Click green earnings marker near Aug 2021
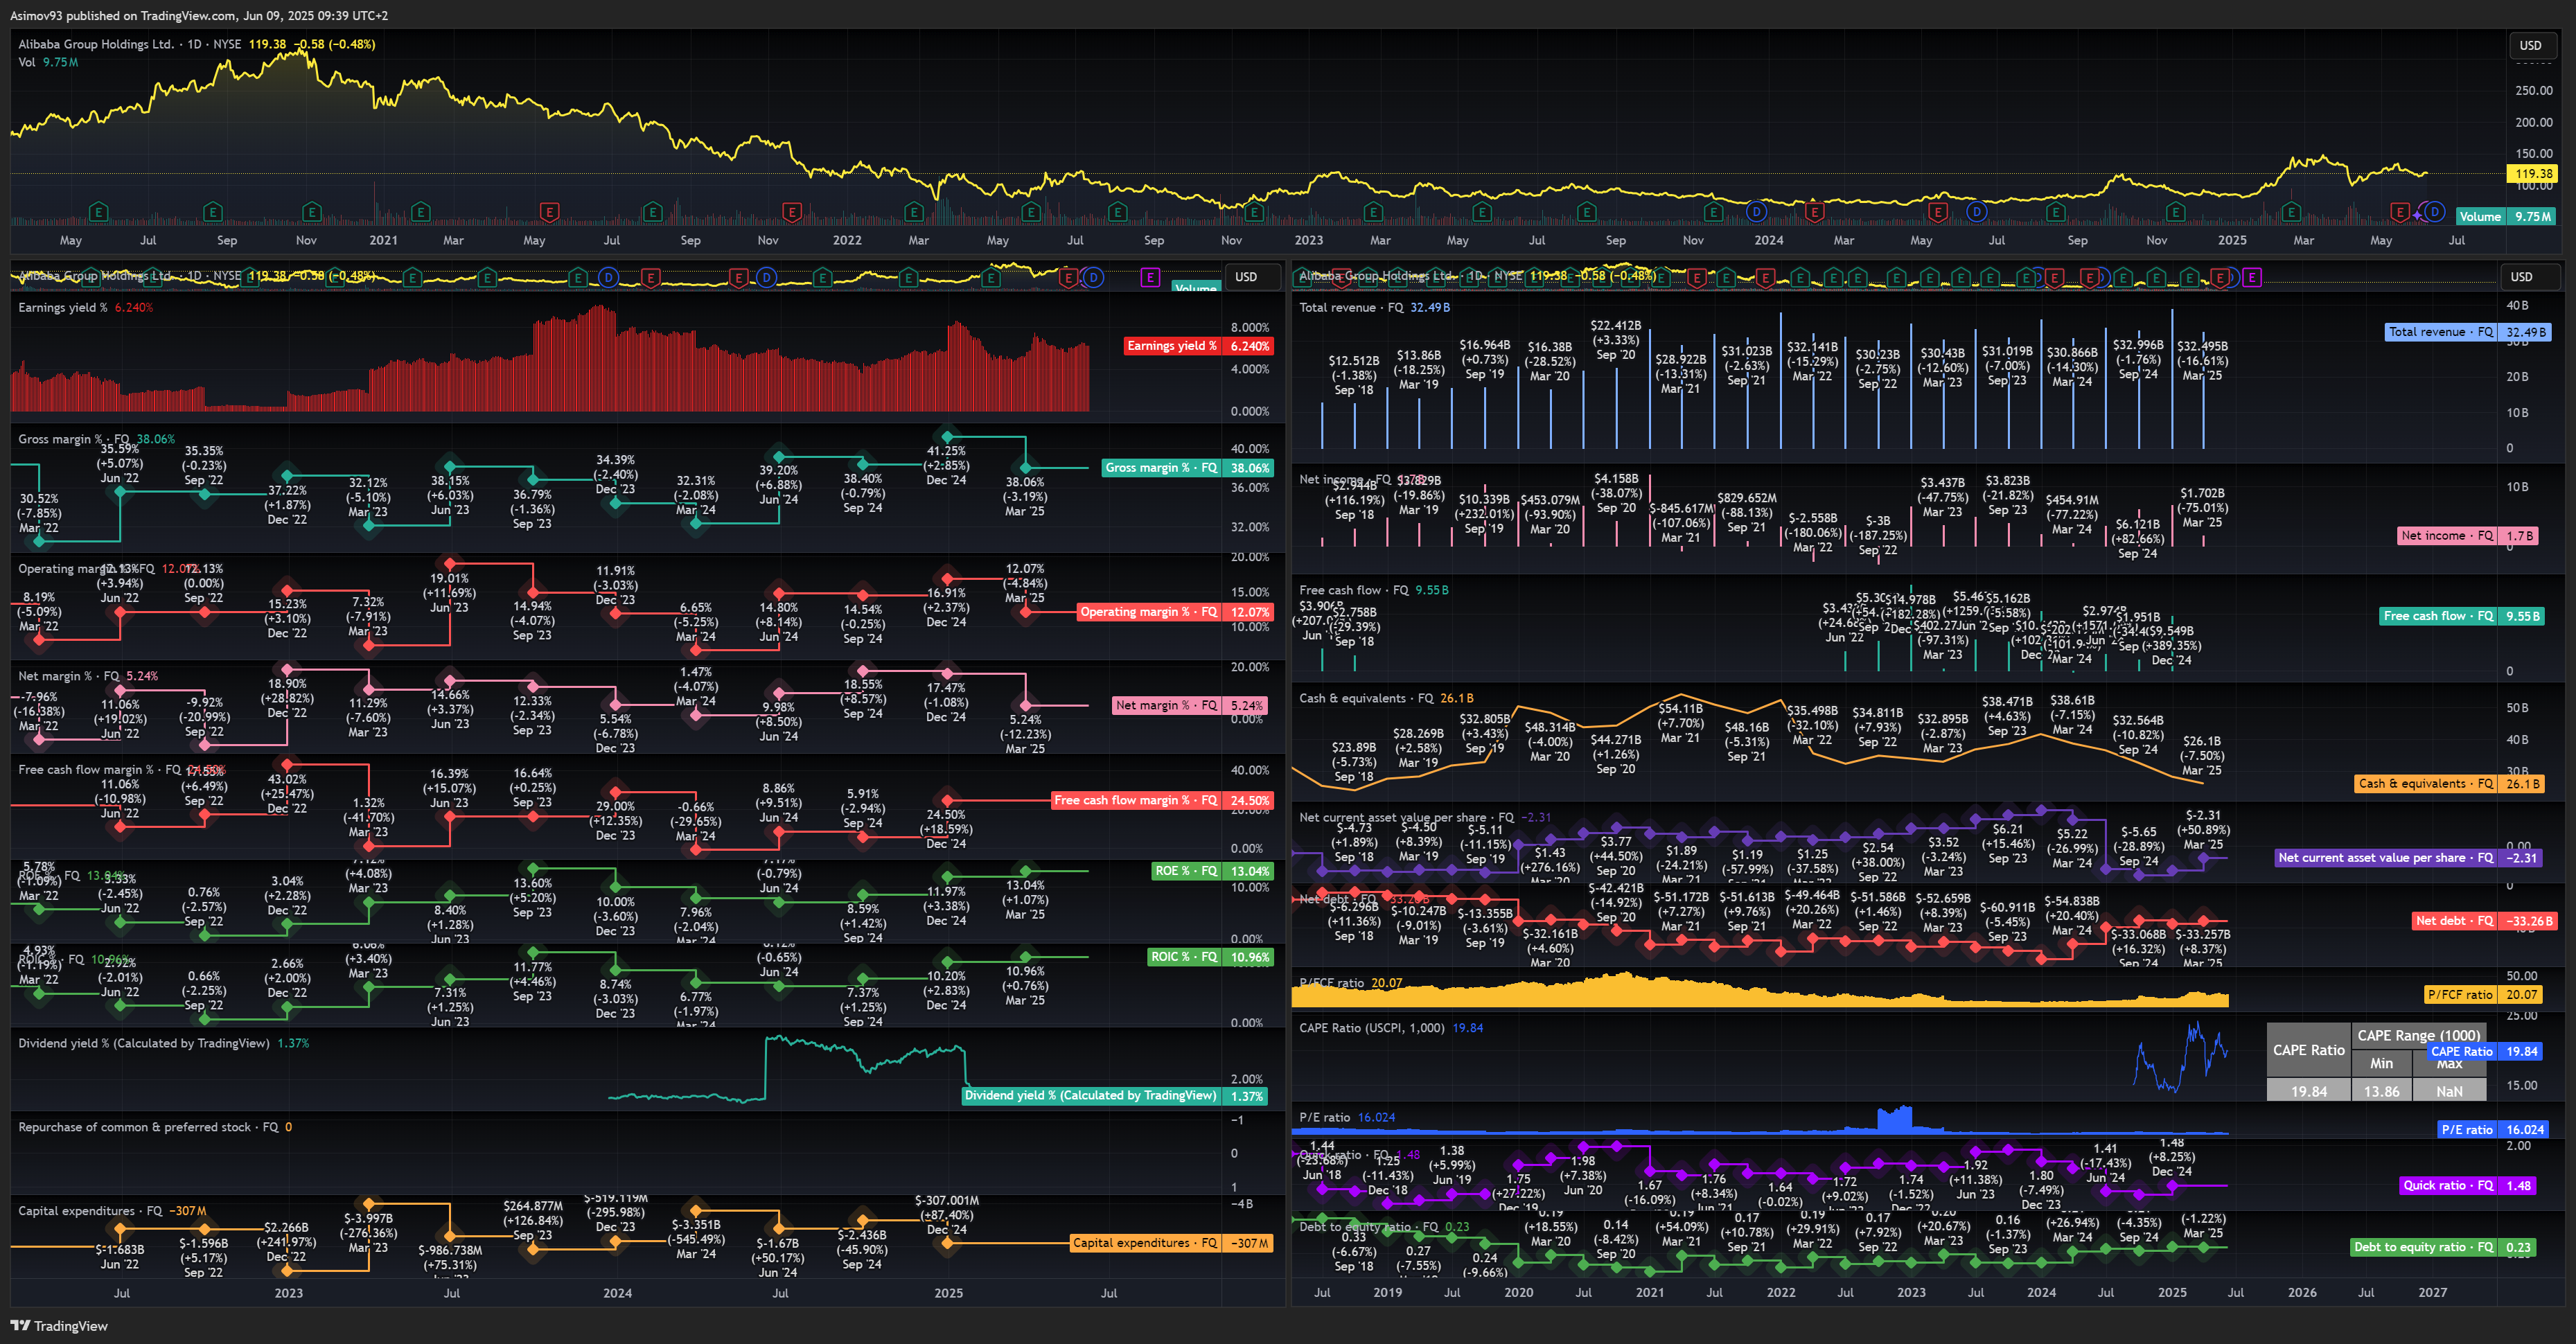Image resolution: width=2576 pixels, height=1344 pixels. click(x=653, y=212)
